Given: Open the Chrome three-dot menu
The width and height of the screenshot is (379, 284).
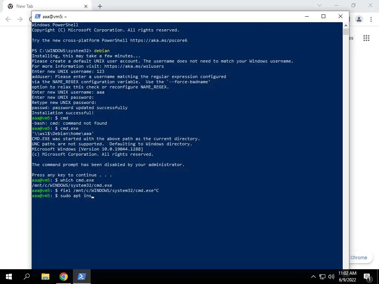Looking at the screenshot, I should tap(371, 19).
